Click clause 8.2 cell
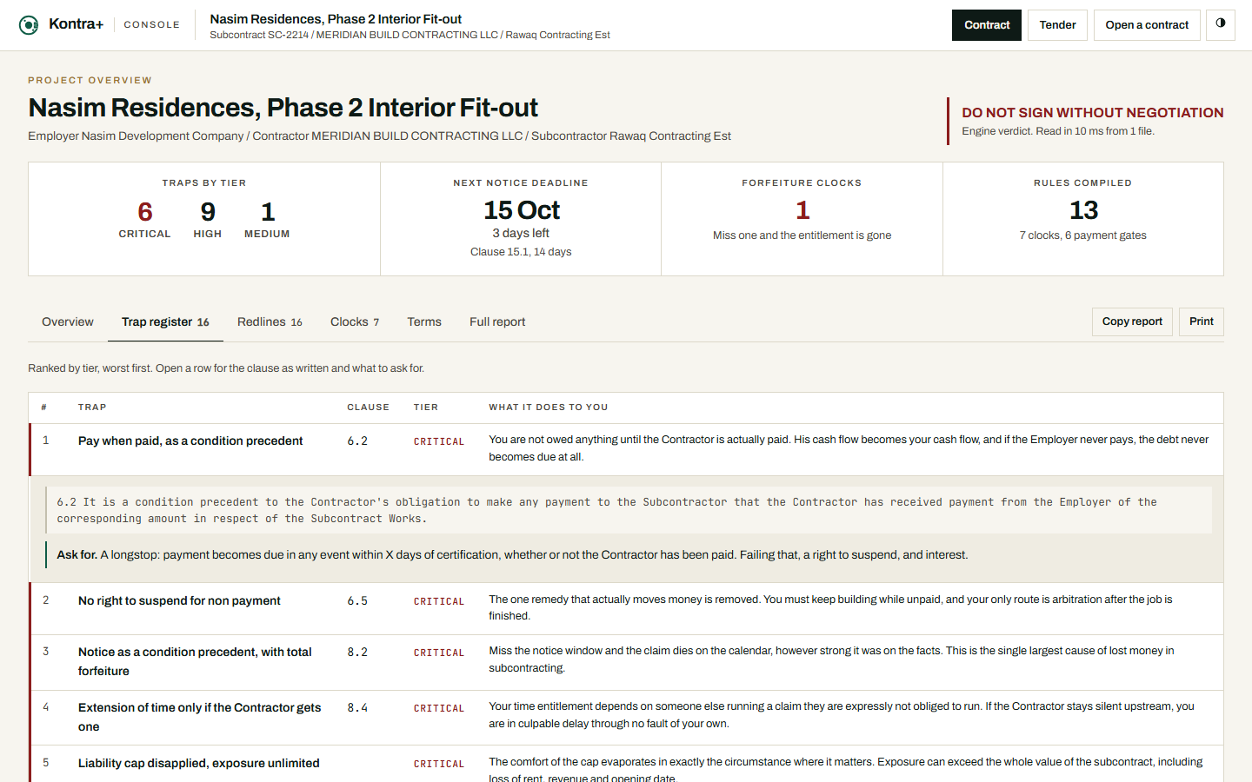Screen dimensions: 1252x782 [357, 652]
